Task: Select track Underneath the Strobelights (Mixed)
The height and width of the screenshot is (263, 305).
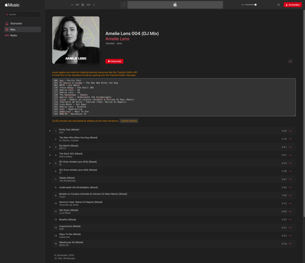Action: click(x=174, y=187)
